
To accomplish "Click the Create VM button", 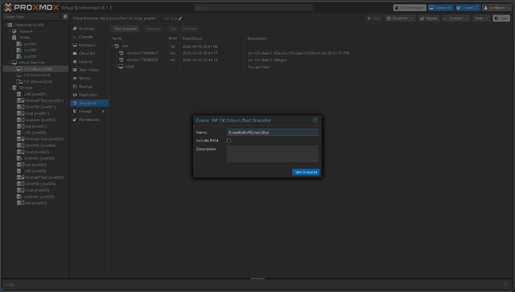I will coord(440,8).
